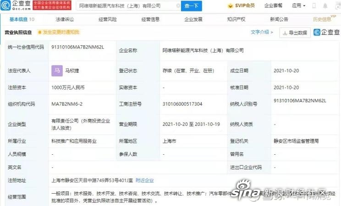This screenshot has width=341, height=206.
Task: Click the 进出口企业代码 label
Action: (x=246, y=168)
